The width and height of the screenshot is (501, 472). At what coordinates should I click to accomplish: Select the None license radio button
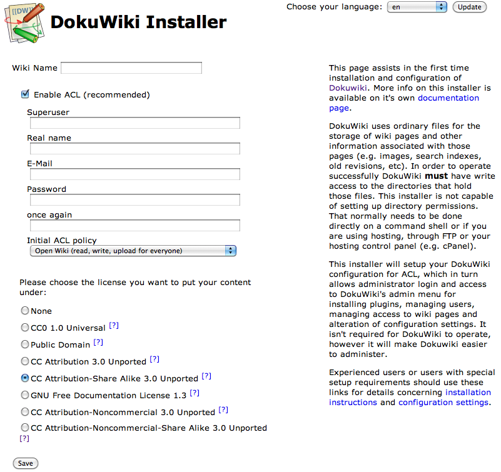click(x=25, y=311)
